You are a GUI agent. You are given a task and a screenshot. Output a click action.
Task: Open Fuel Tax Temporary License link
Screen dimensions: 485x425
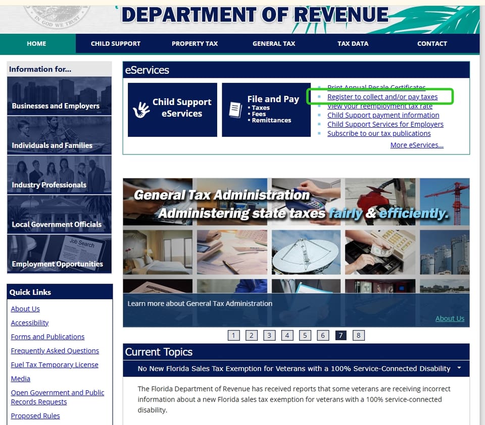pos(55,365)
